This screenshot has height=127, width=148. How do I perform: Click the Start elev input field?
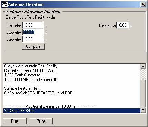coord(33,25)
